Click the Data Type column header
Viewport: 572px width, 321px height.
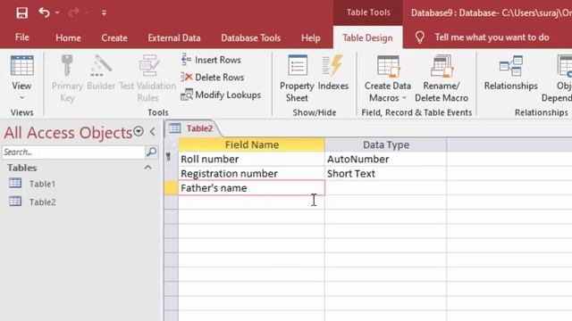[385, 144]
